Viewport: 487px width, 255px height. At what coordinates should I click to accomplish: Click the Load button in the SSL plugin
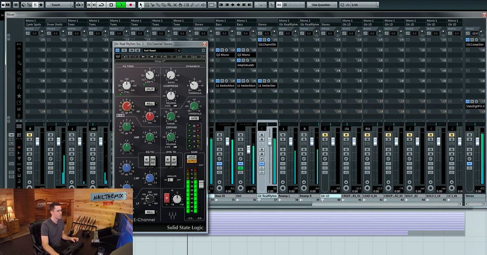(179, 57)
